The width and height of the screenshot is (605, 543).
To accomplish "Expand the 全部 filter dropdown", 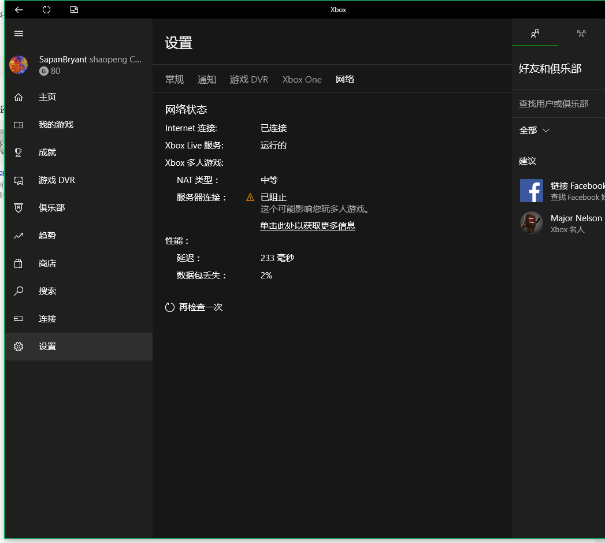I will [535, 131].
